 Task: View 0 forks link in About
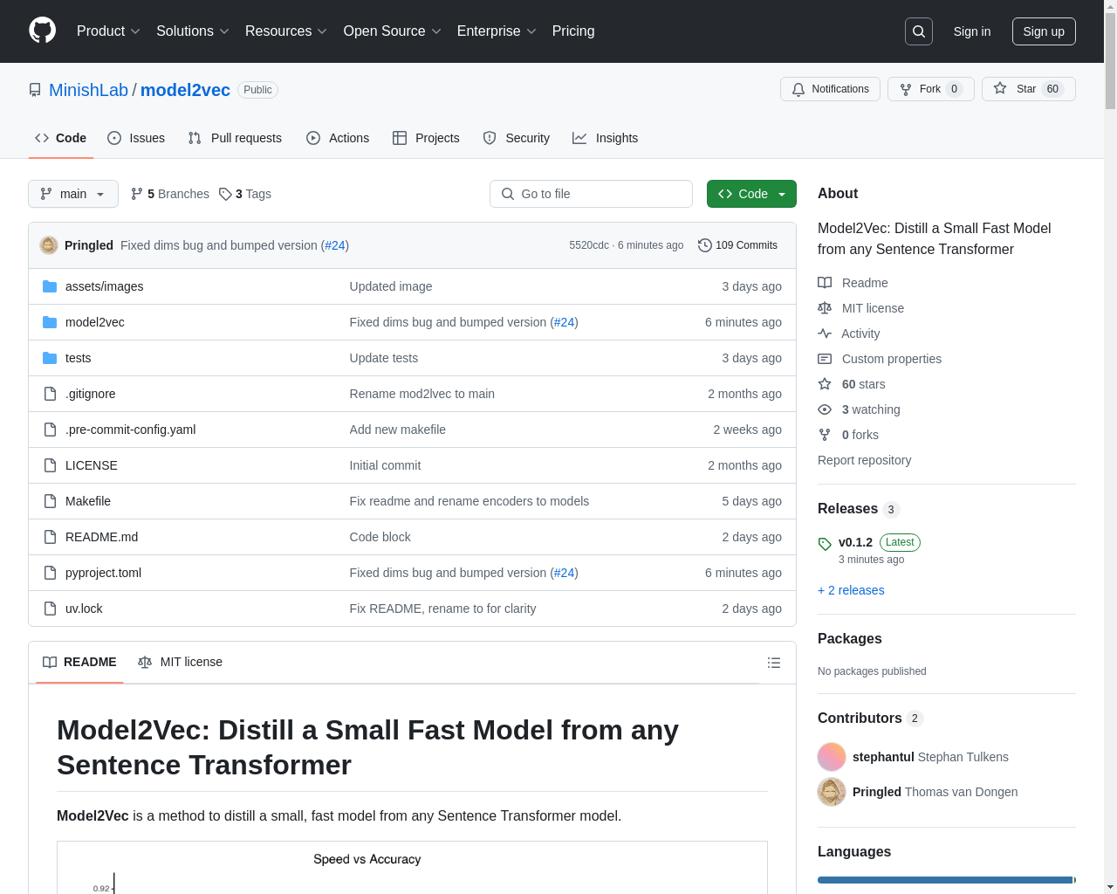click(x=860, y=435)
